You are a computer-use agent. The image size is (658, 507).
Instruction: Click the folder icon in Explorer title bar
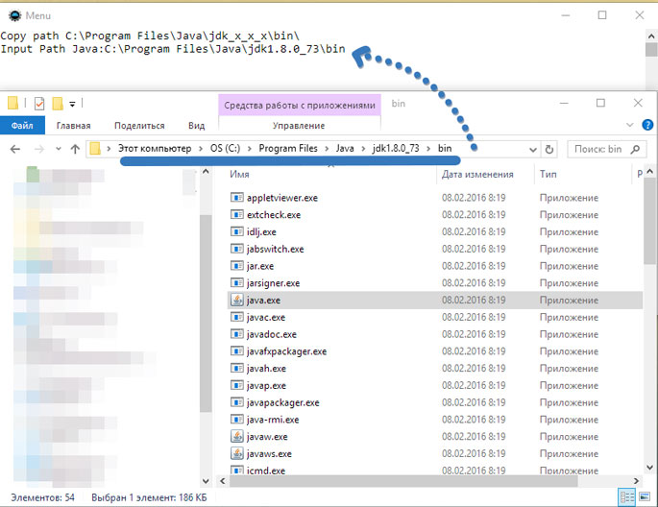click(x=13, y=103)
